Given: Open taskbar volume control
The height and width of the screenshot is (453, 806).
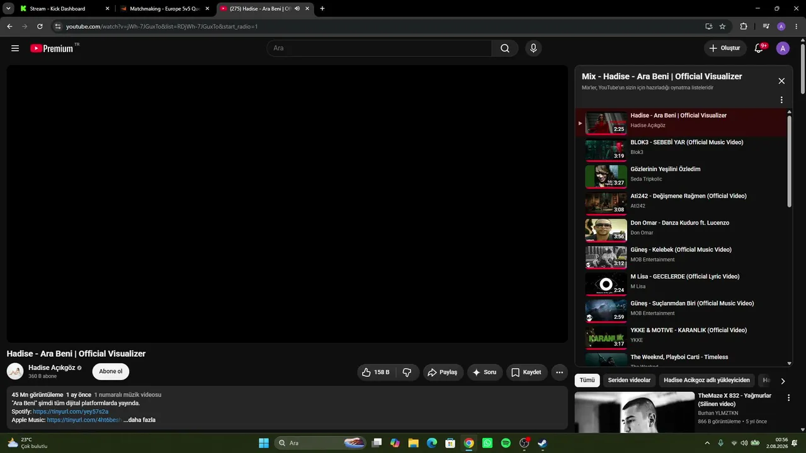Looking at the screenshot, I should click(x=745, y=443).
